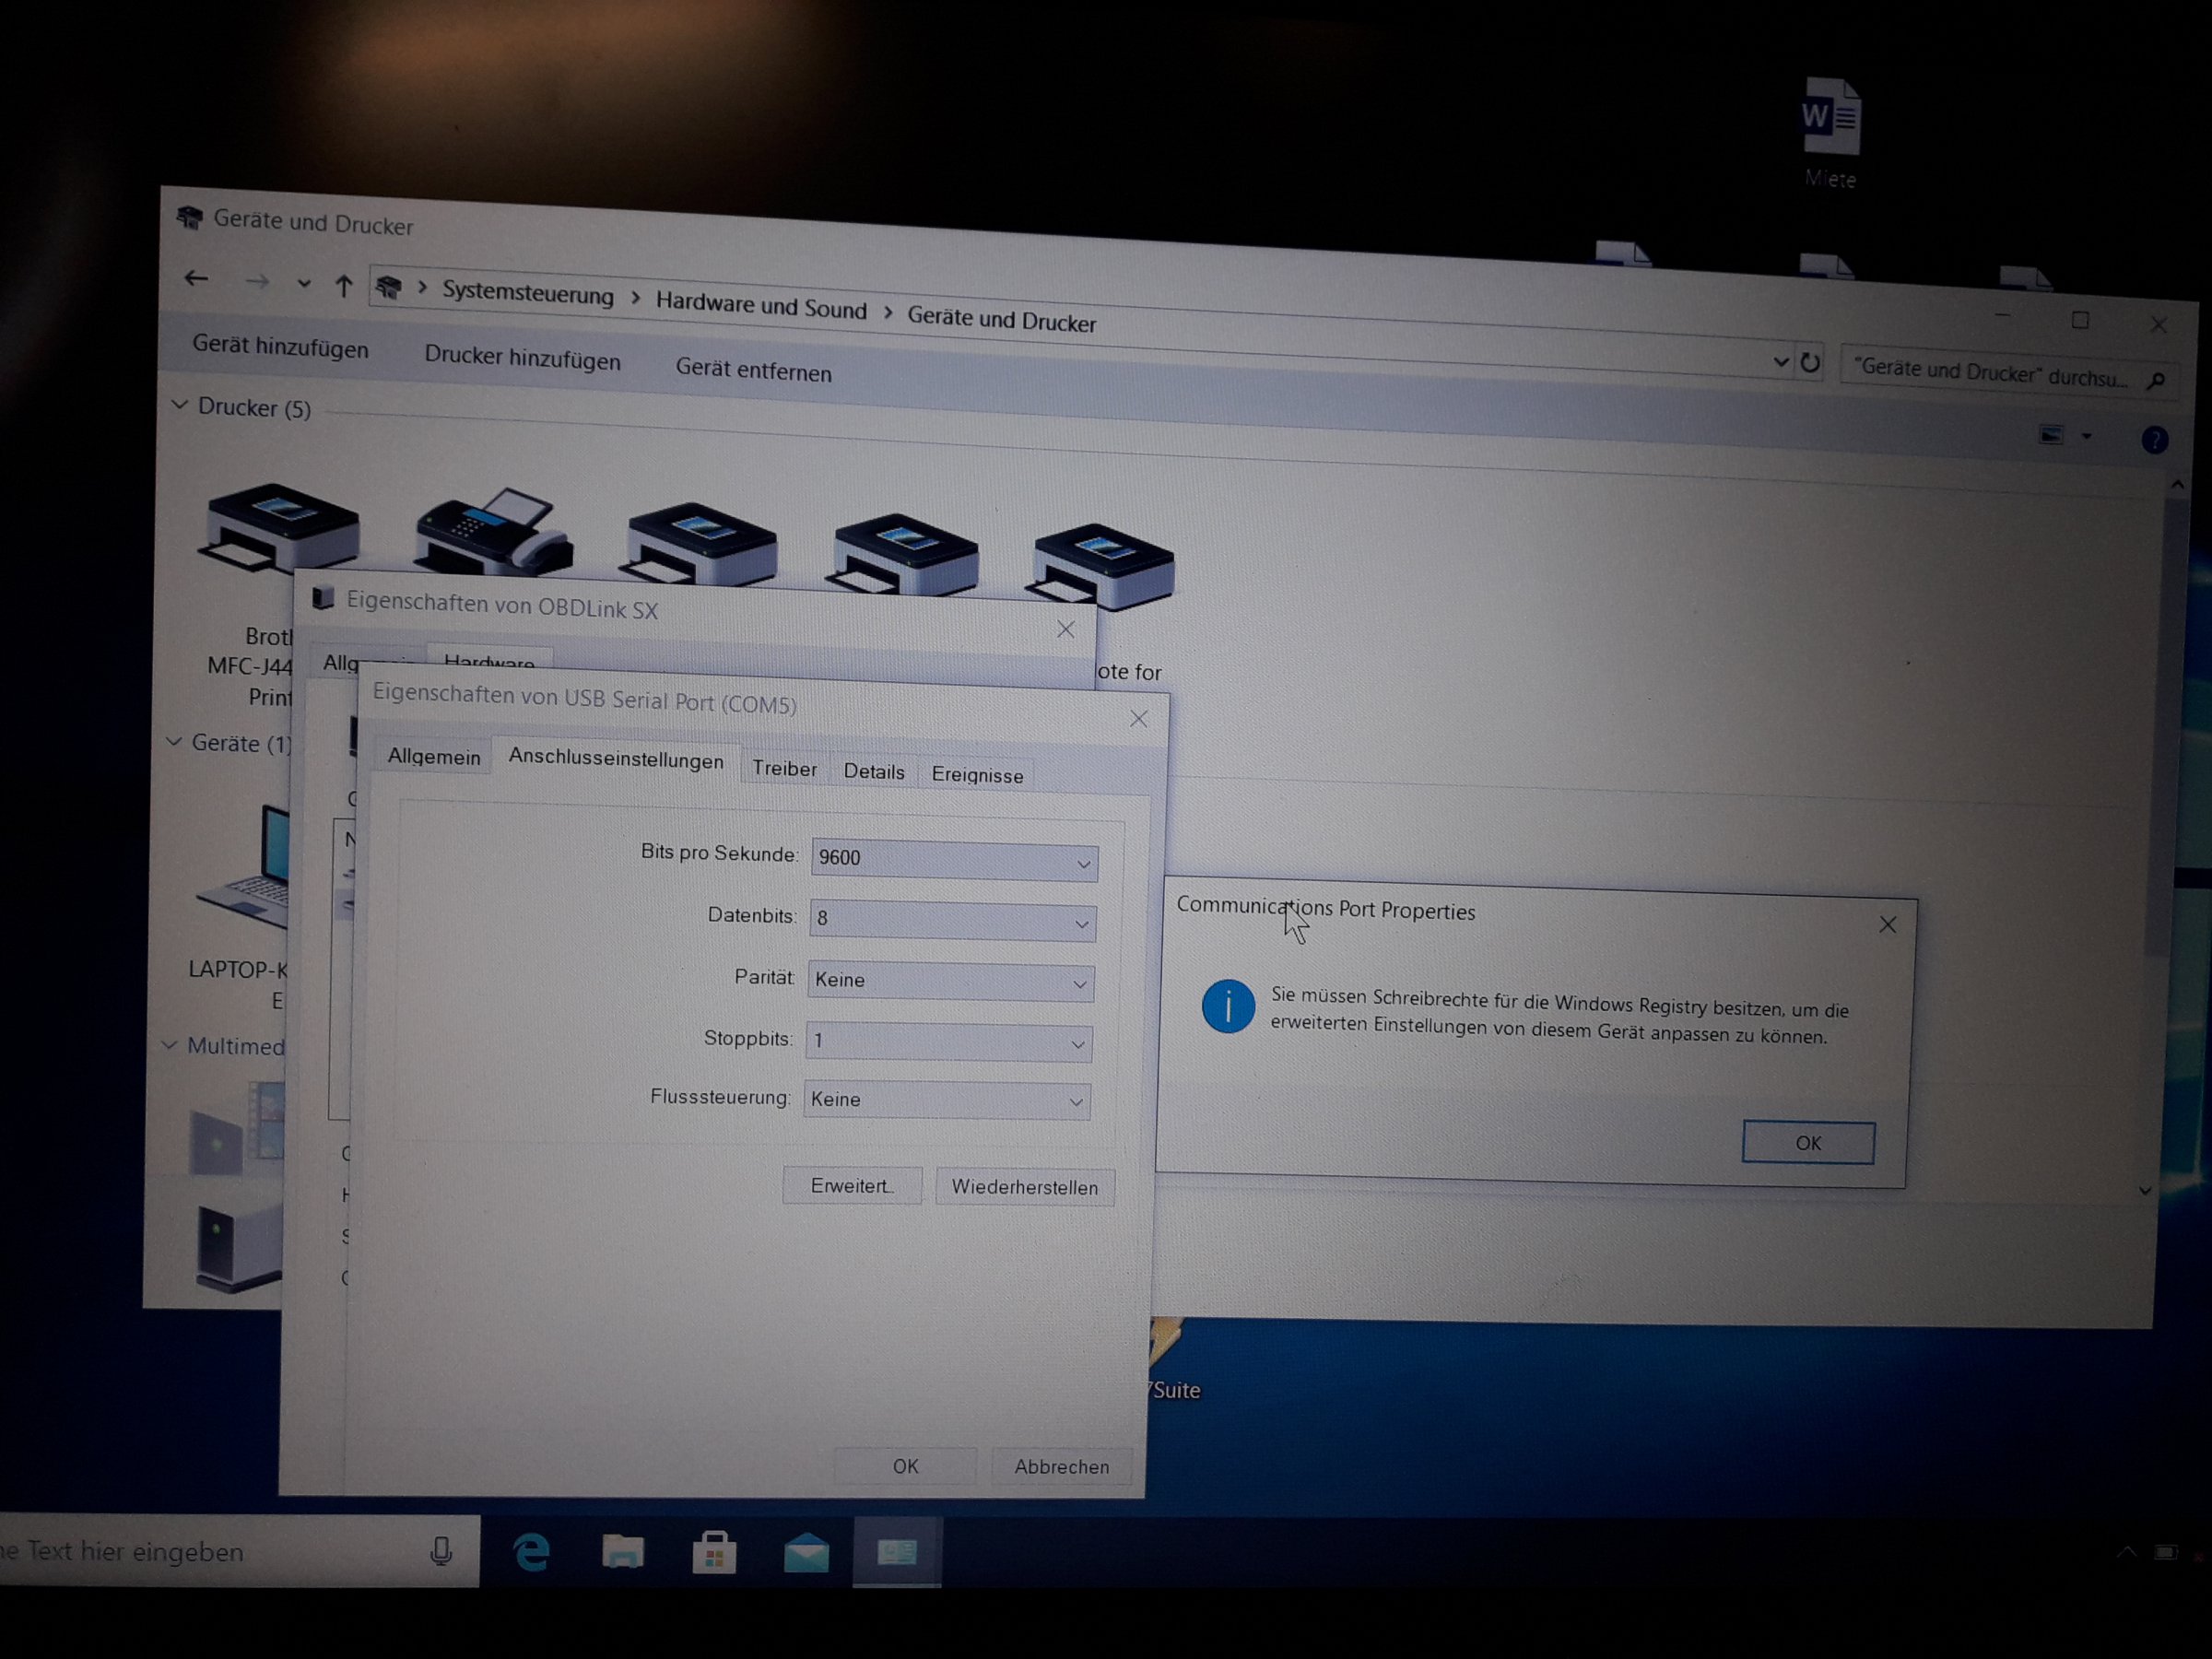Open view options dropdown arrow
This screenshot has height=1659, width=2212.
[2086, 436]
